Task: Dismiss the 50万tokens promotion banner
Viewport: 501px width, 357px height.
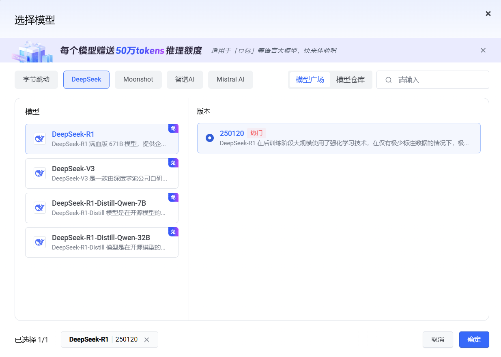Action: (483, 50)
